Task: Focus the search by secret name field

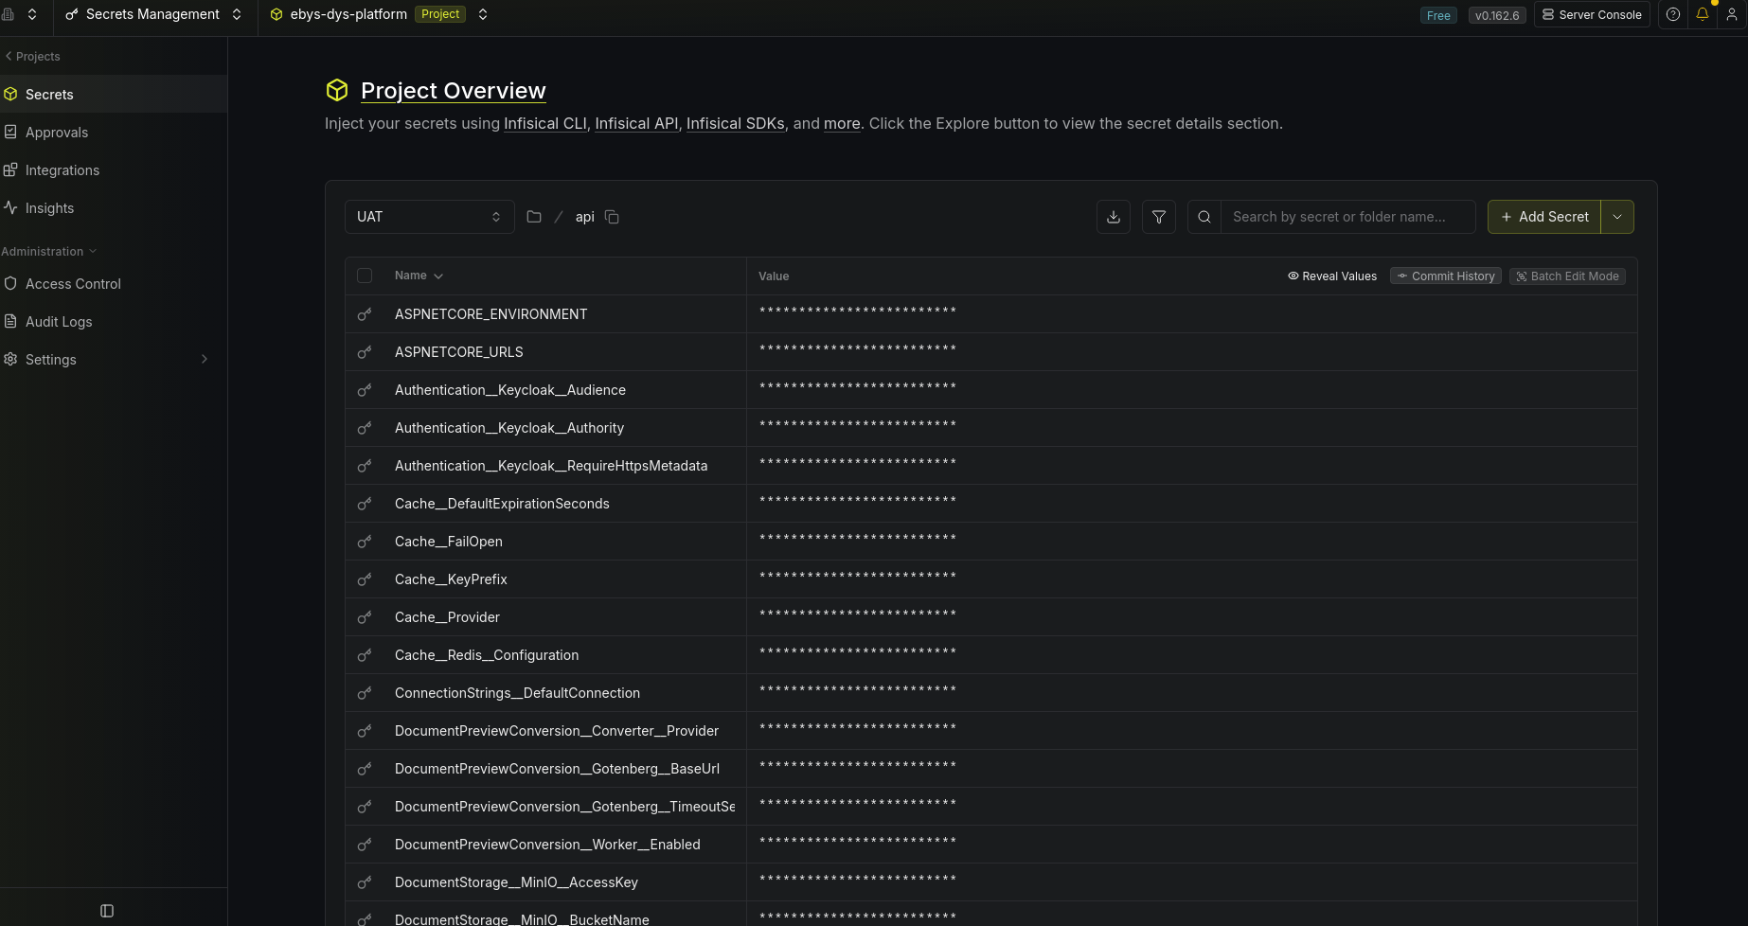Action: (x=1348, y=217)
